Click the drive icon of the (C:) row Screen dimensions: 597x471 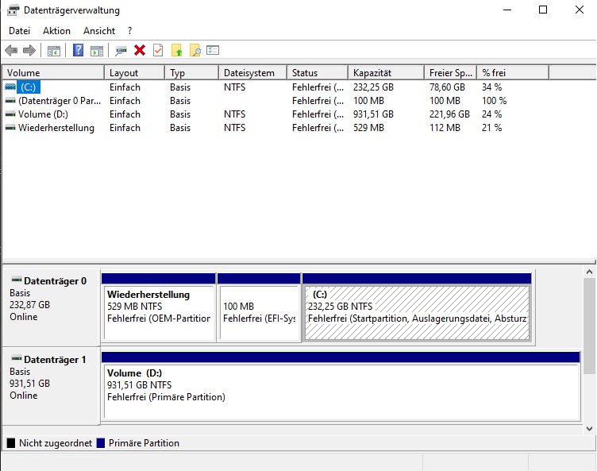click(x=10, y=87)
